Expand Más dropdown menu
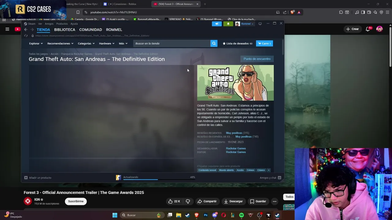Viewport: 392px width, 220px height. [123, 43]
